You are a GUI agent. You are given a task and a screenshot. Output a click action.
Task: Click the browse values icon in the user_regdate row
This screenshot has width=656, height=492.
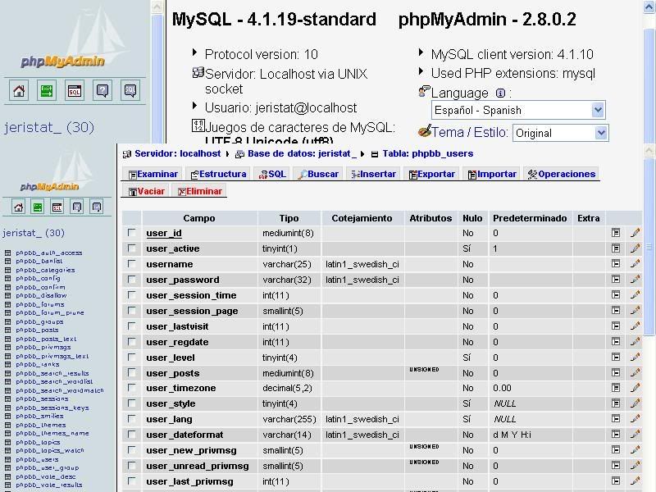[x=616, y=341]
